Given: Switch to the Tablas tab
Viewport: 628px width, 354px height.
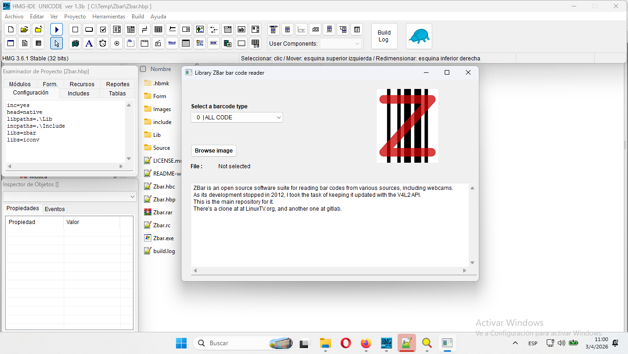Looking at the screenshot, I should pos(117,94).
